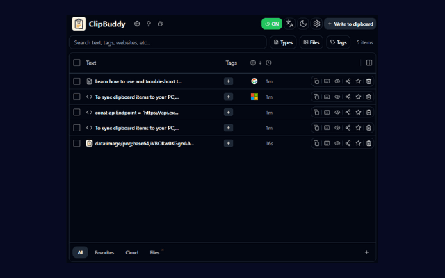Click picture icon on 'data:image/png' row
This screenshot has width=445, height=278.
click(327, 143)
